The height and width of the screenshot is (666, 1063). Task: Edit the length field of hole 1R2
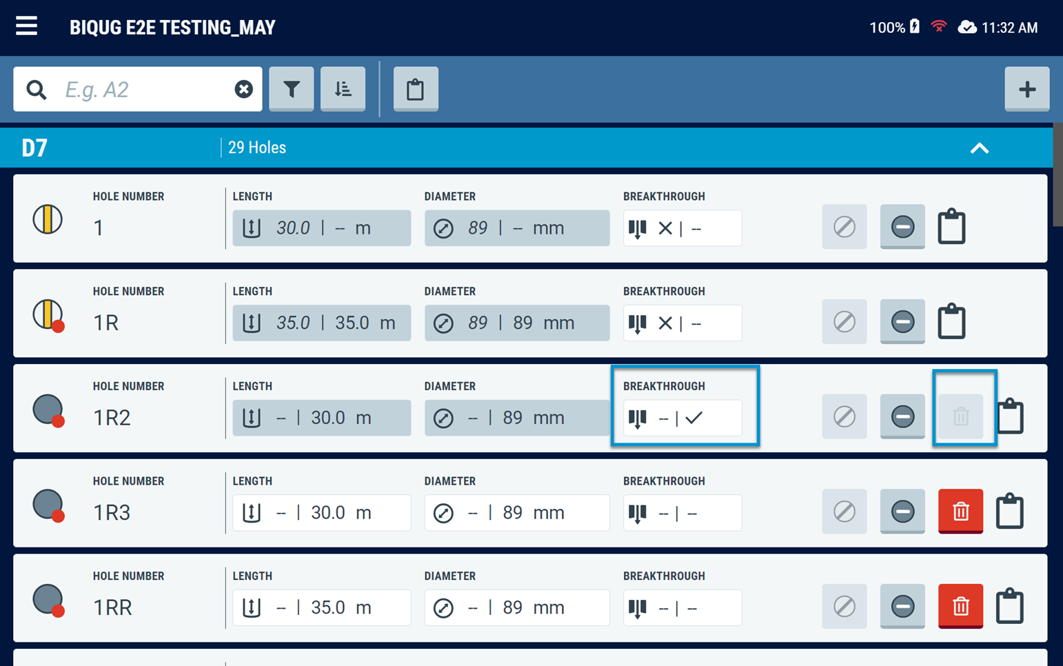[322, 418]
